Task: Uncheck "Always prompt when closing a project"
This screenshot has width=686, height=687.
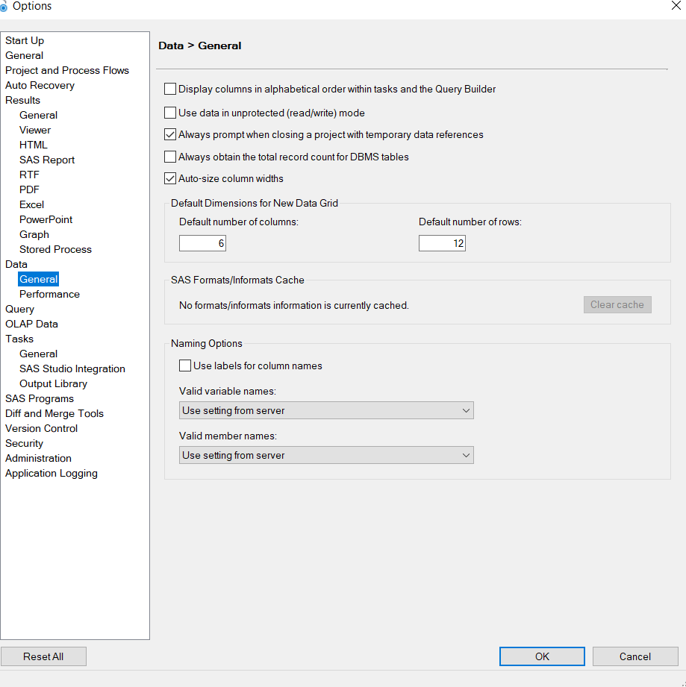Action: coord(169,135)
